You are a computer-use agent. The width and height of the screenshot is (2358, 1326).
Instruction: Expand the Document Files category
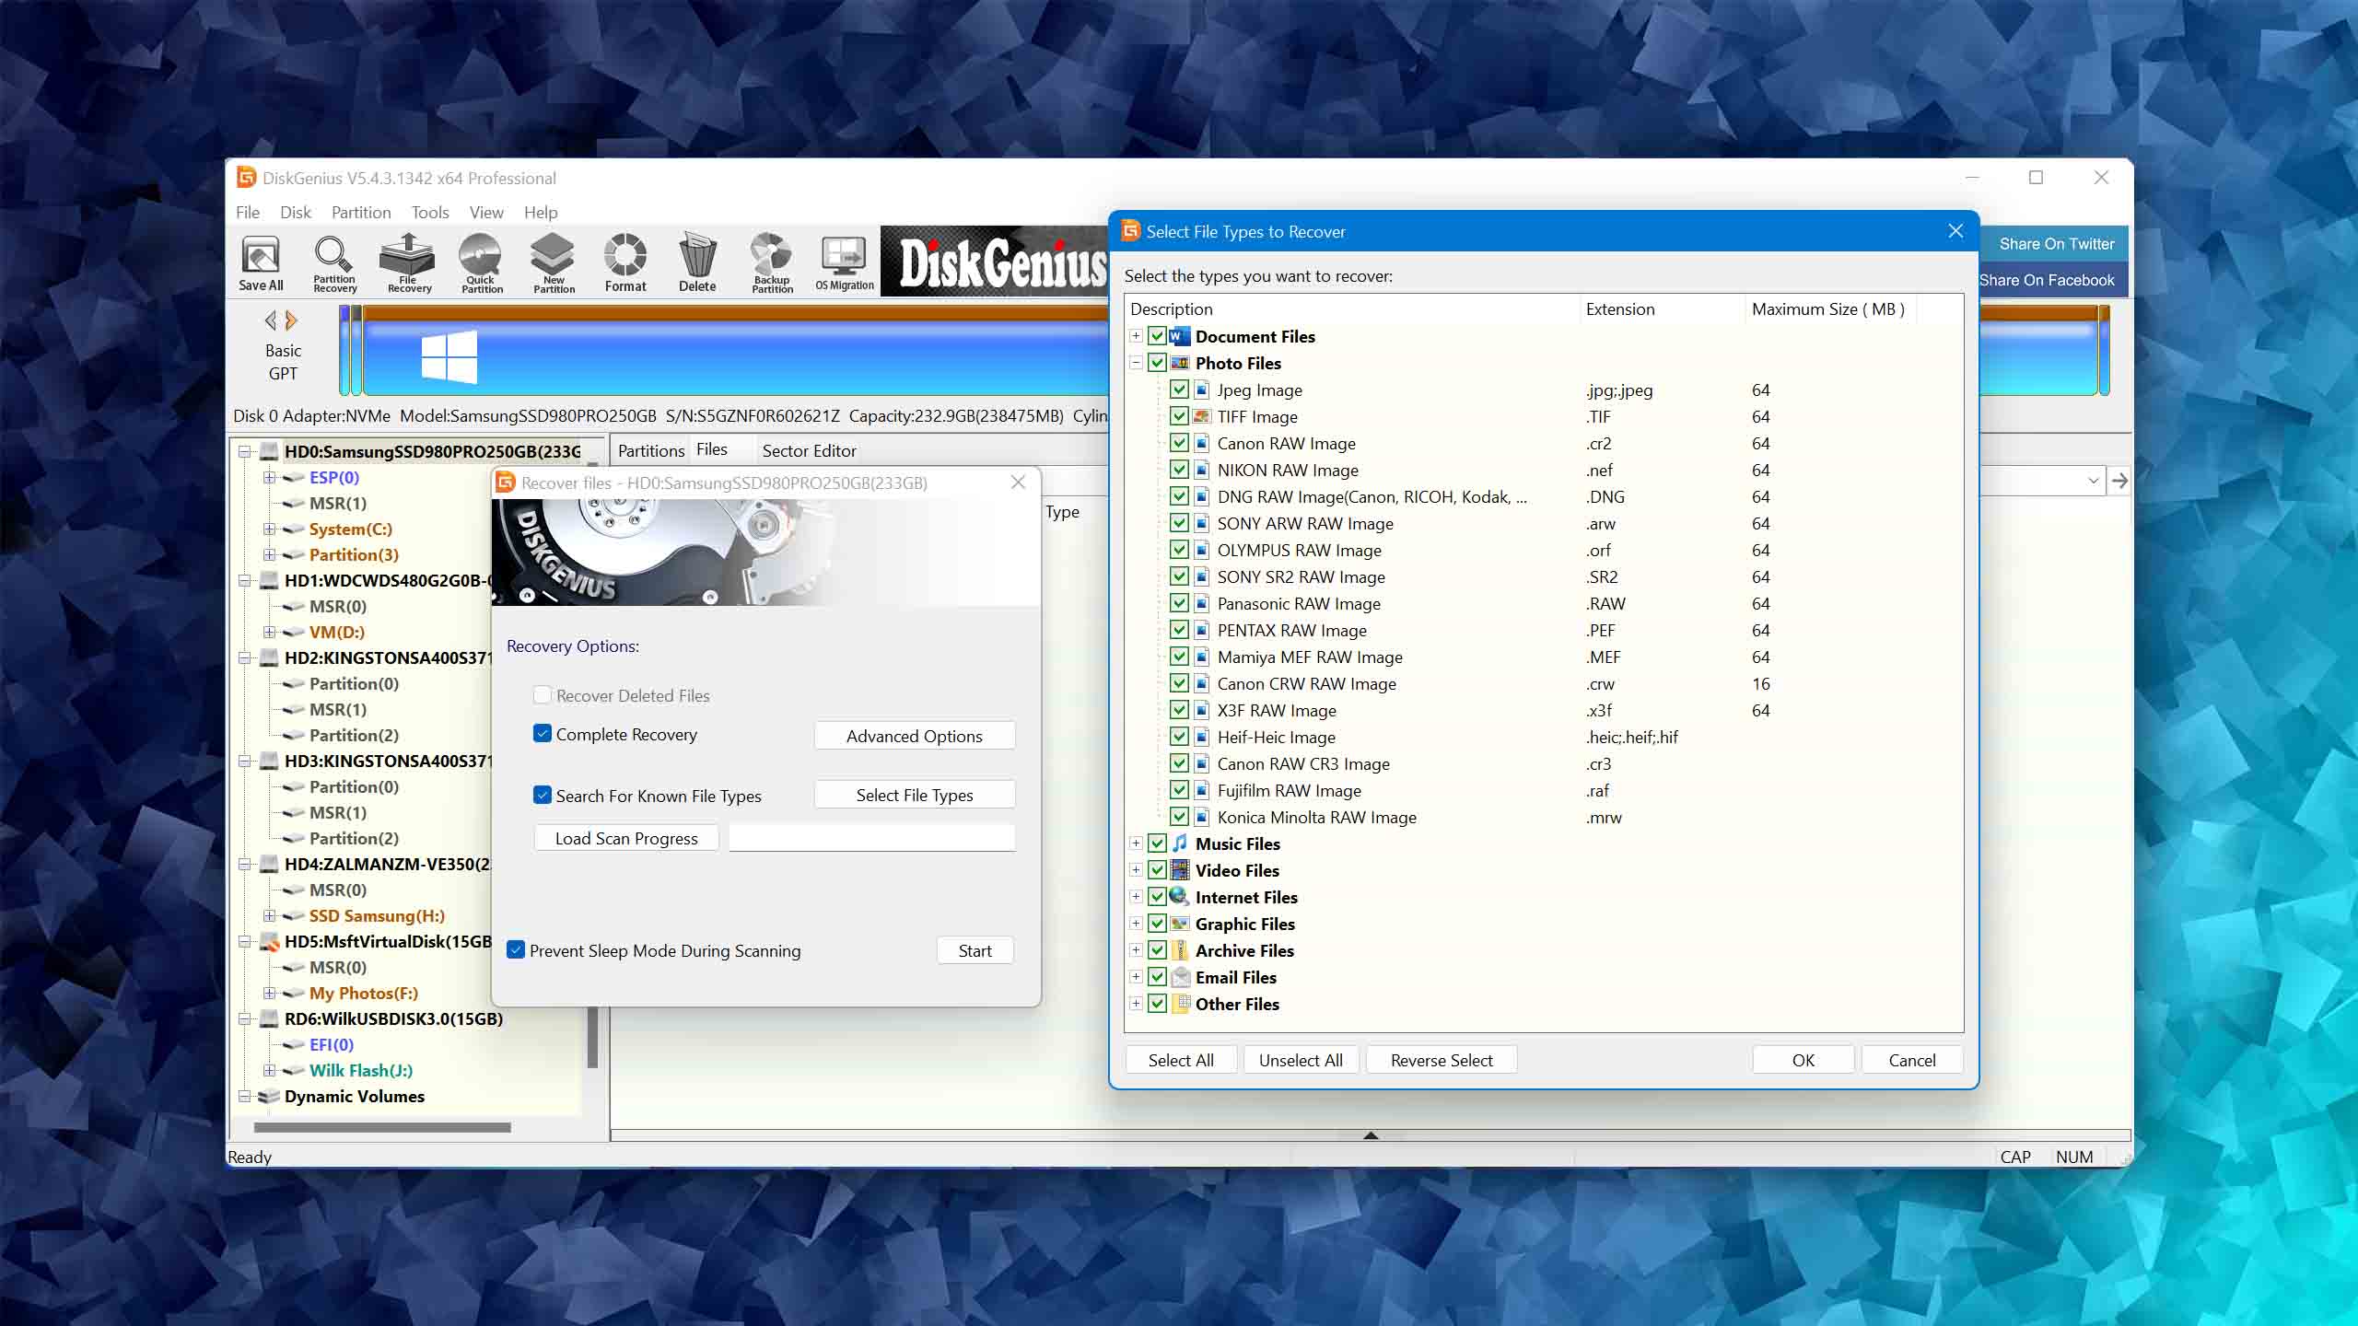tap(1136, 336)
